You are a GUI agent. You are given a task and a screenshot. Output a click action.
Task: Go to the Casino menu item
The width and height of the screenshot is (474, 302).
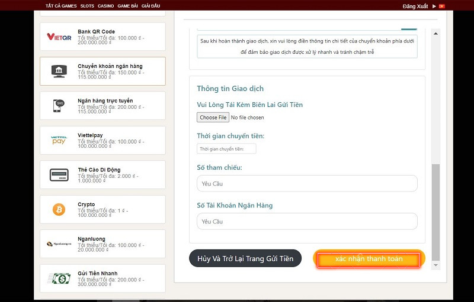pyautogui.click(x=106, y=5)
